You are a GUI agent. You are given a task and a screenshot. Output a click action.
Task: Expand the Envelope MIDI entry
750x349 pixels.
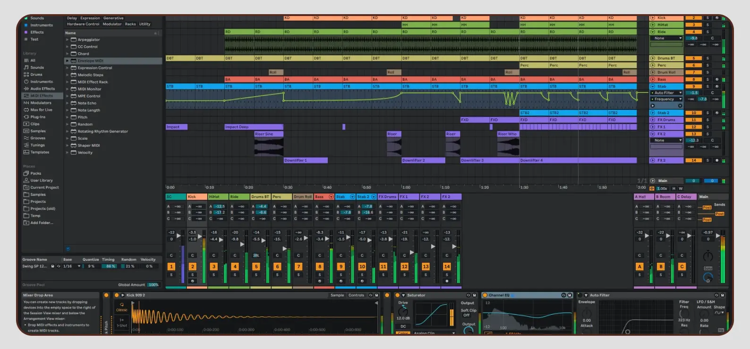coord(67,61)
